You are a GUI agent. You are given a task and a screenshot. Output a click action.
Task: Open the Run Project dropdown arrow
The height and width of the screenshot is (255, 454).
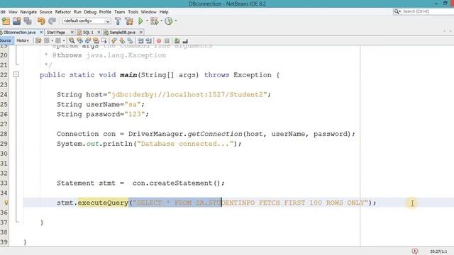[x=147, y=21]
